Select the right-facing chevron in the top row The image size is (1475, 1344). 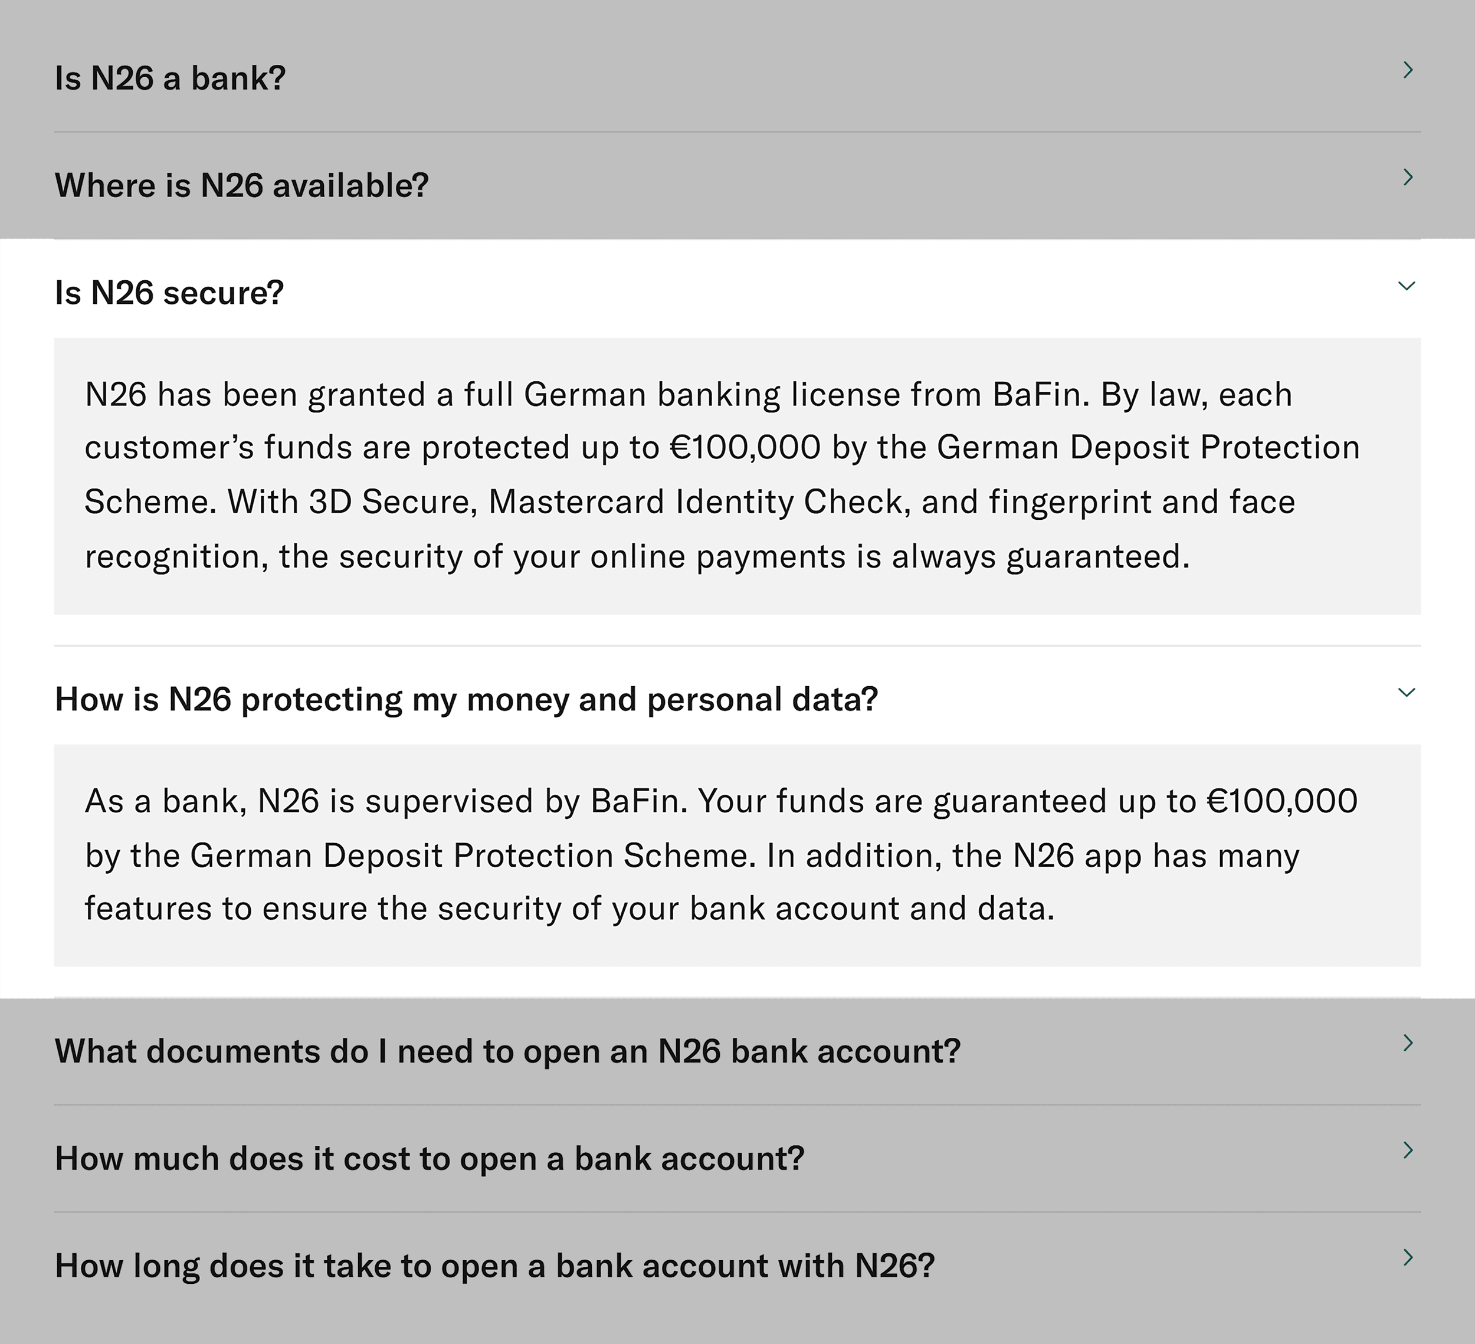pos(1408,69)
